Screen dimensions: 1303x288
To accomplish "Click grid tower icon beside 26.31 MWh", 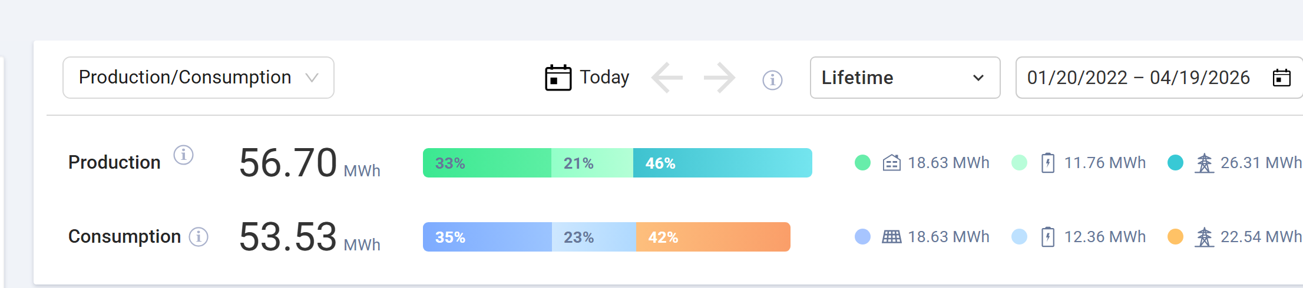I will pyautogui.click(x=1204, y=163).
